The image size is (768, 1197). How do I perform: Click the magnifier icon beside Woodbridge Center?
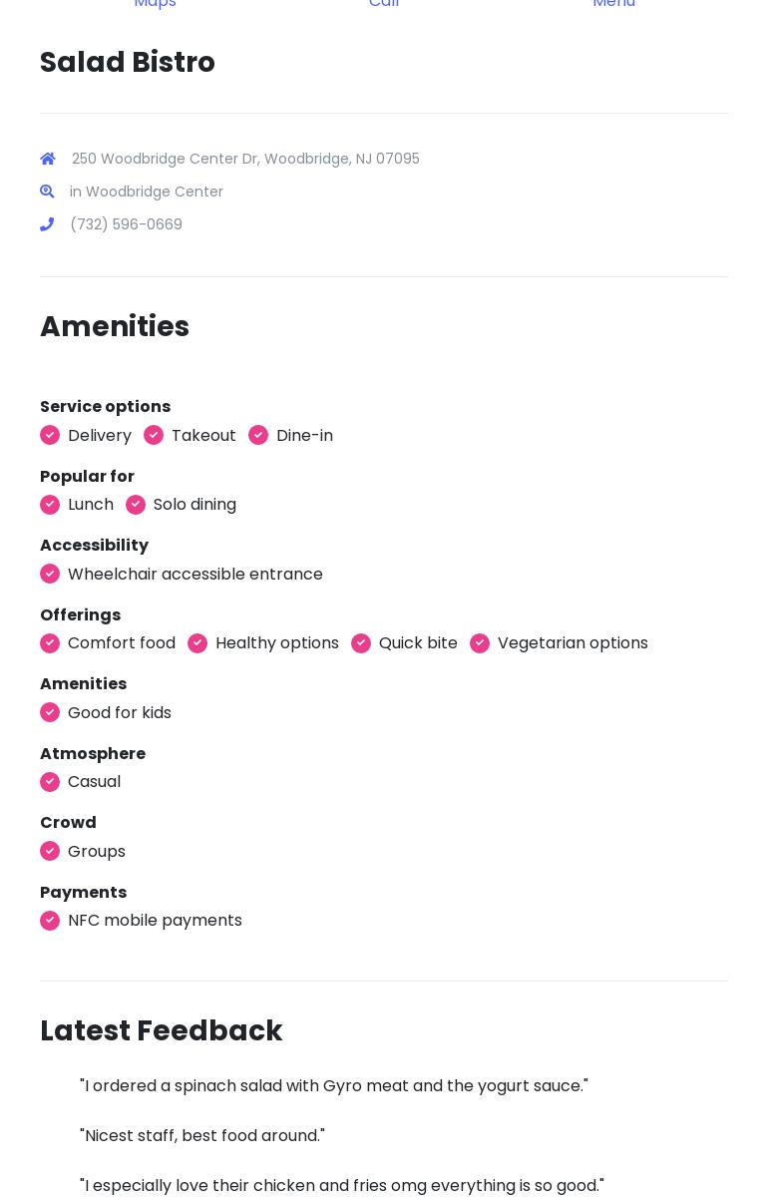coord(47,192)
